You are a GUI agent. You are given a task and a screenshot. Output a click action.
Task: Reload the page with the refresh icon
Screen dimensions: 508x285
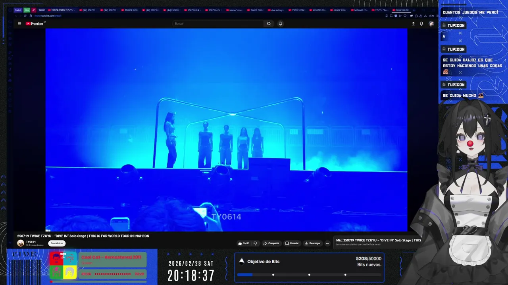pos(25,15)
